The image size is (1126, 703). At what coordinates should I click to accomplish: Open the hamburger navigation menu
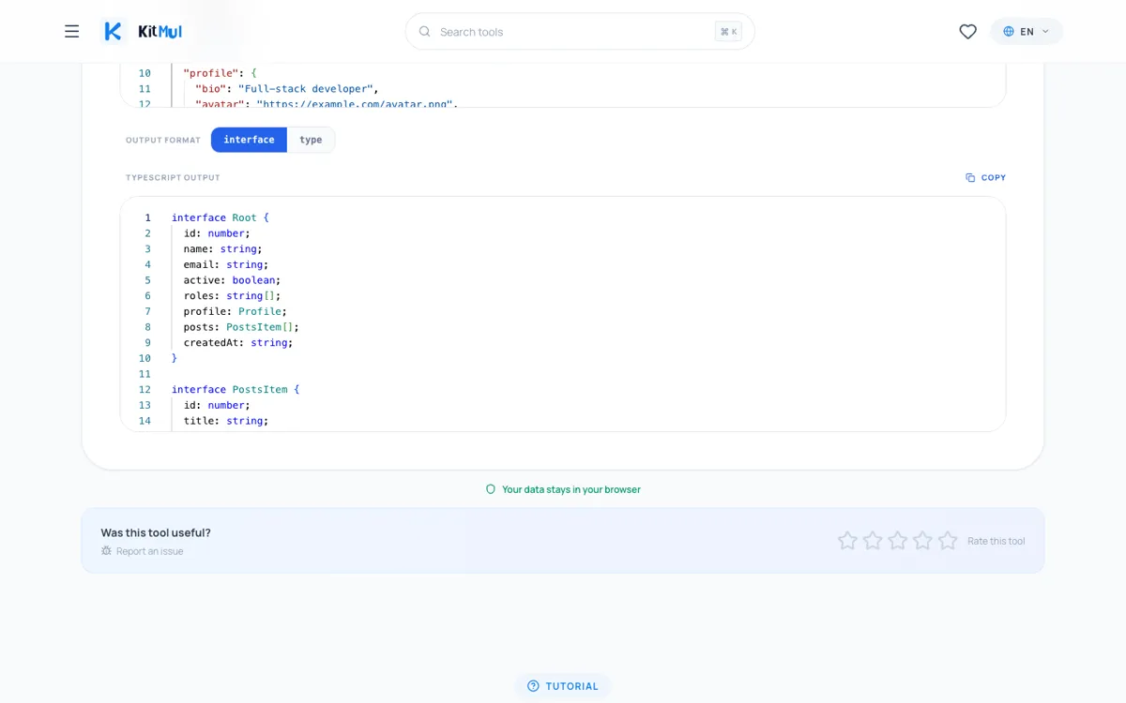click(x=71, y=31)
